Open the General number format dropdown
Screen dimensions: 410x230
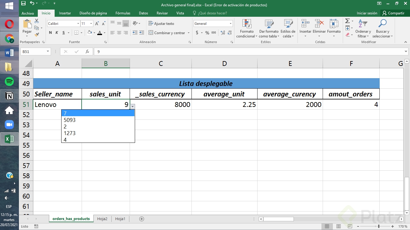pos(231,24)
